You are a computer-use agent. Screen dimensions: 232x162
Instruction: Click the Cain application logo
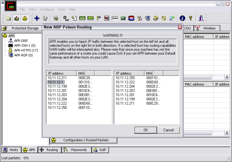(x=10, y=6)
